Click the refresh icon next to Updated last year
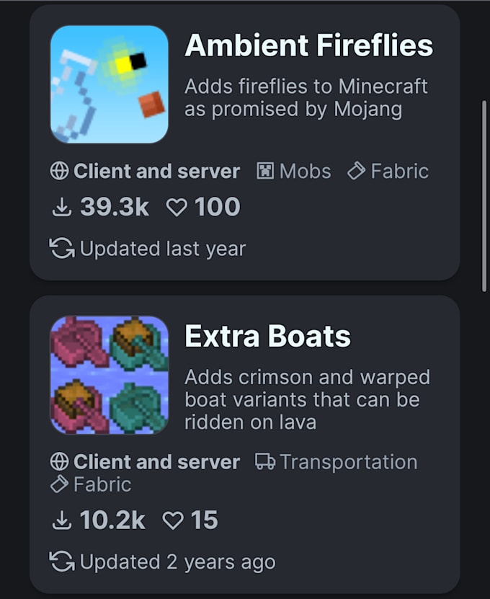This screenshot has height=599, width=490. (63, 249)
